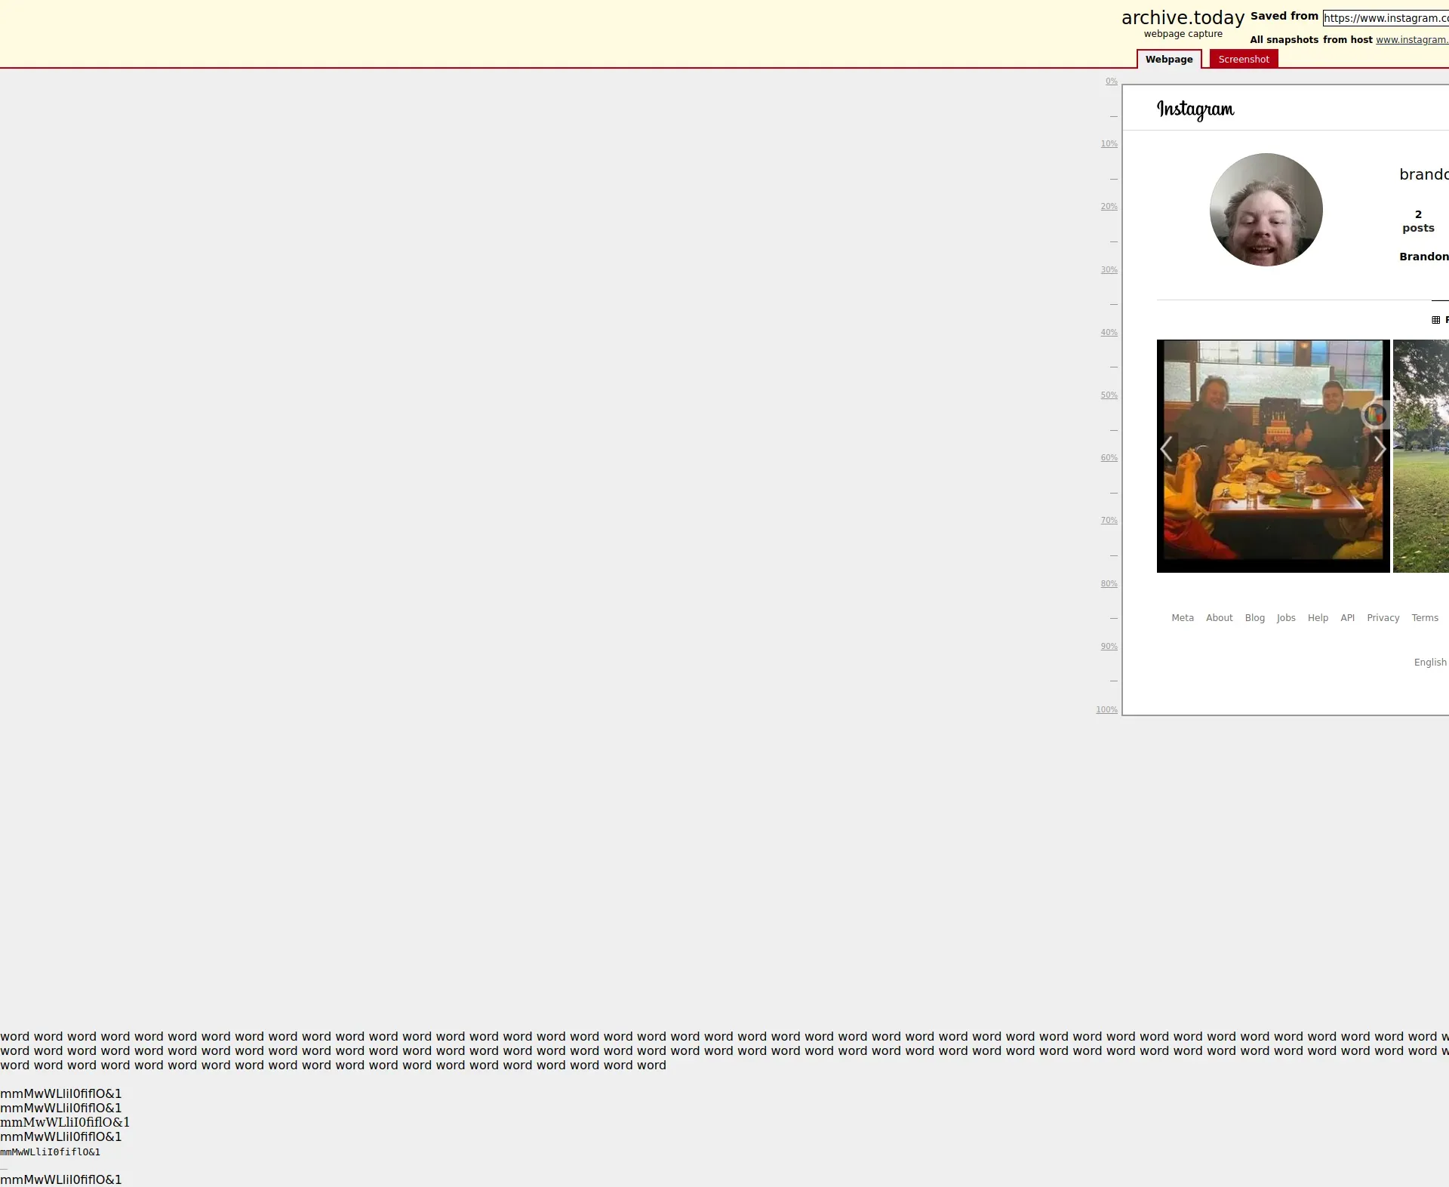Open the Privacy footer link
The width and height of the screenshot is (1449, 1187).
tap(1383, 618)
